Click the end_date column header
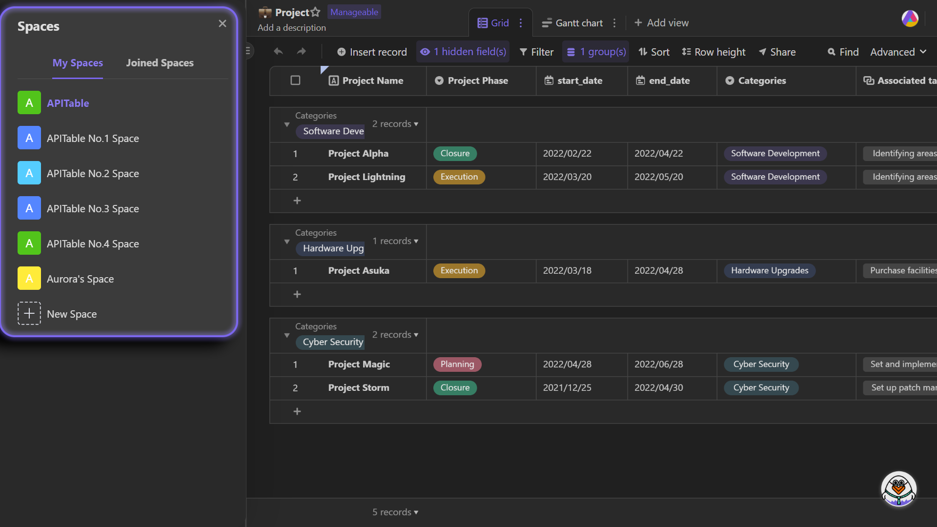Screen dimensions: 937x527 click(x=672, y=81)
